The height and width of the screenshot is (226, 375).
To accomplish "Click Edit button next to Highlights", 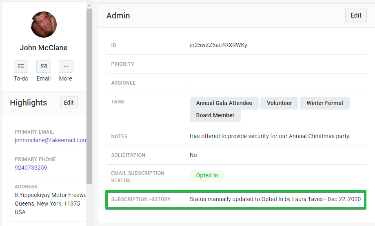I will point(69,103).
